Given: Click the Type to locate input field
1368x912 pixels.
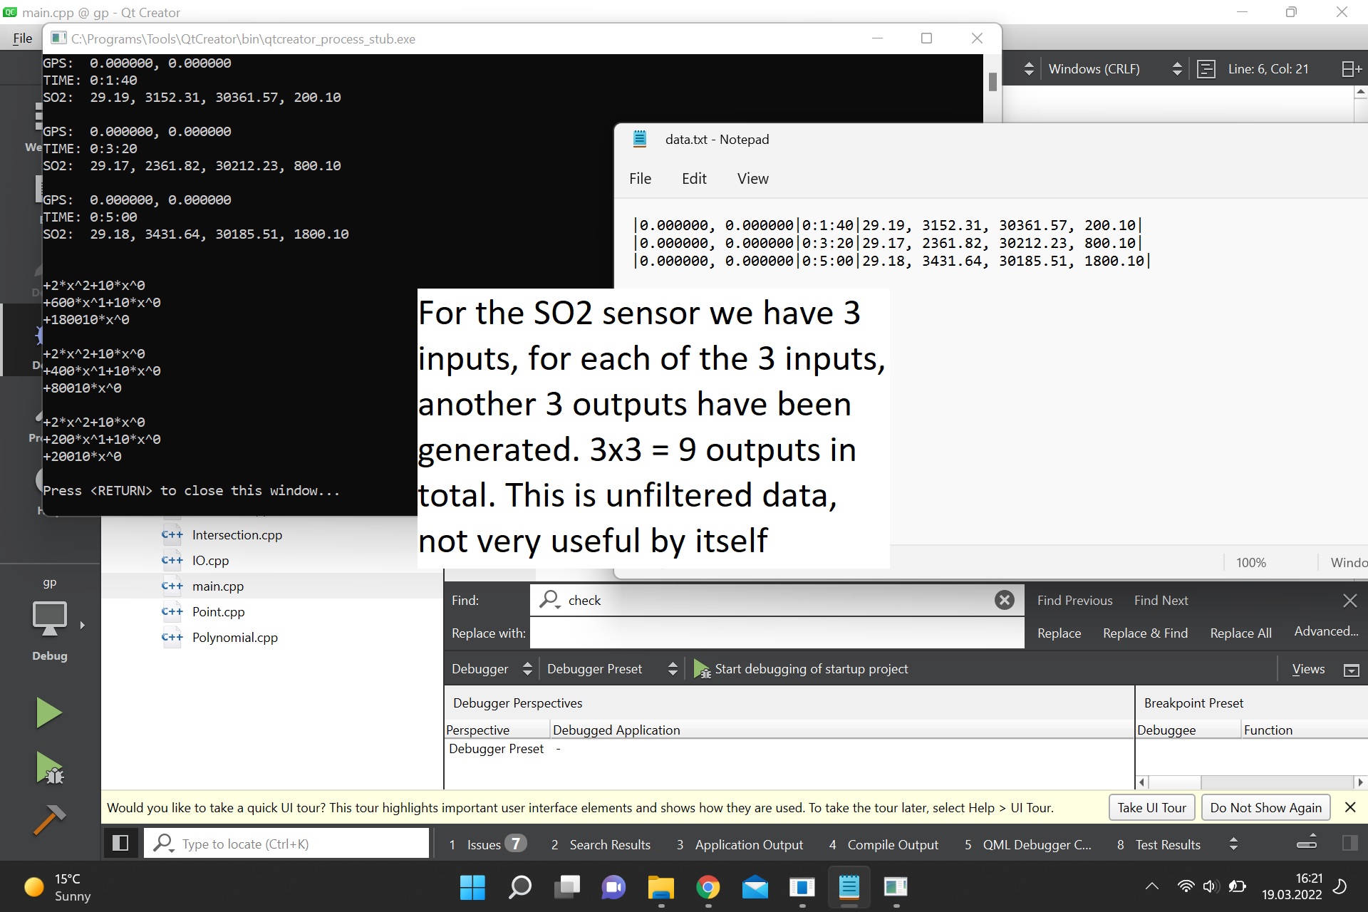Looking at the screenshot, I should [285, 843].
